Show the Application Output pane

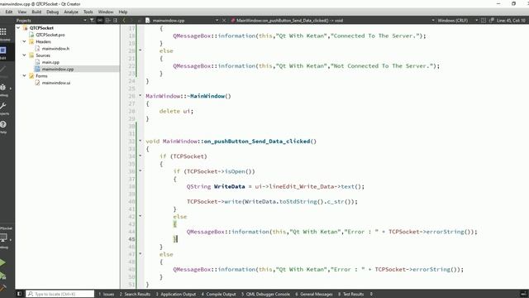click(x=176, y=294)
